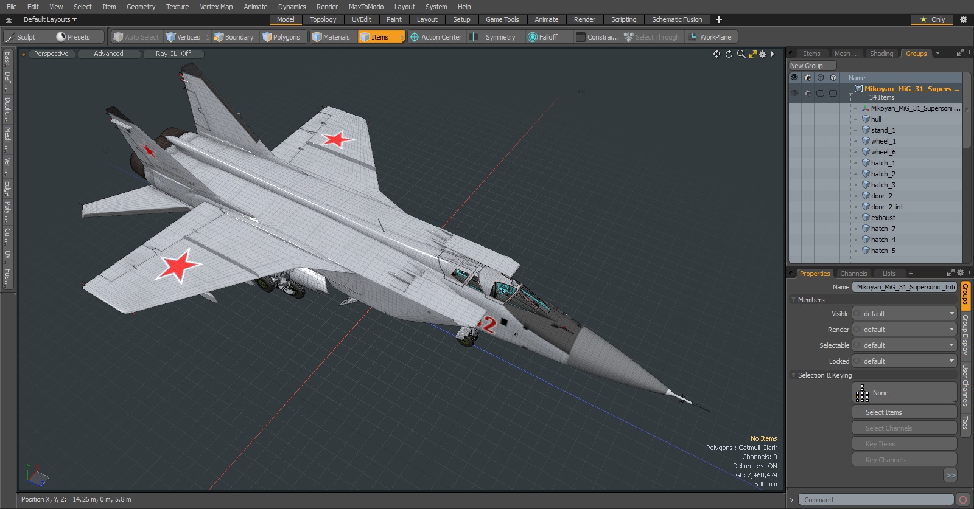Click the camera column header in Groups list
Image resolution: width=974 pixels, height=509 pixels.
click(808, 78)
